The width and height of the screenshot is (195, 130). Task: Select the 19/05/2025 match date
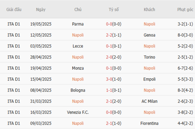[41, 24]
